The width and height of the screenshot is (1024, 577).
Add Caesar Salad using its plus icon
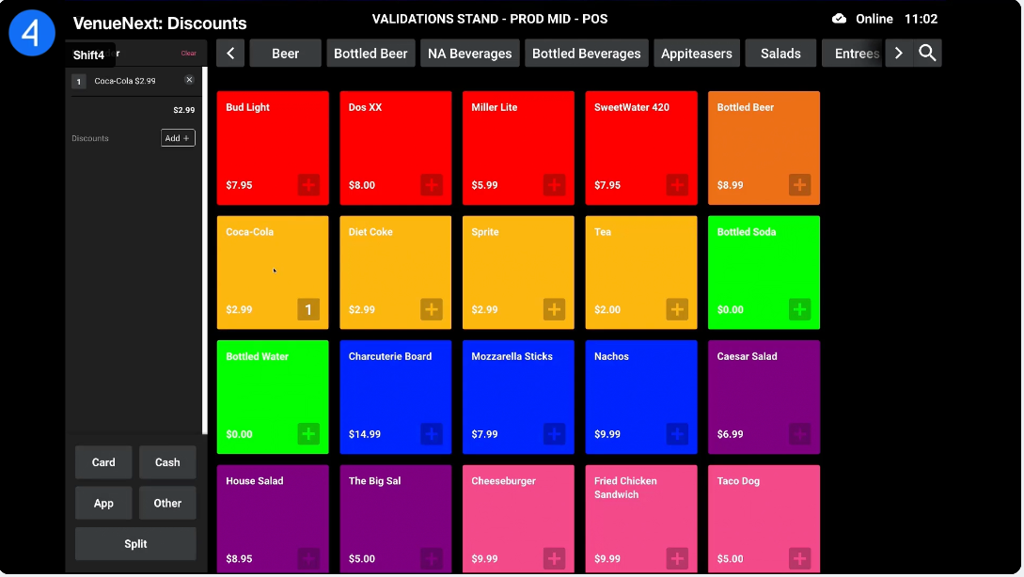(x=799, y=434)
